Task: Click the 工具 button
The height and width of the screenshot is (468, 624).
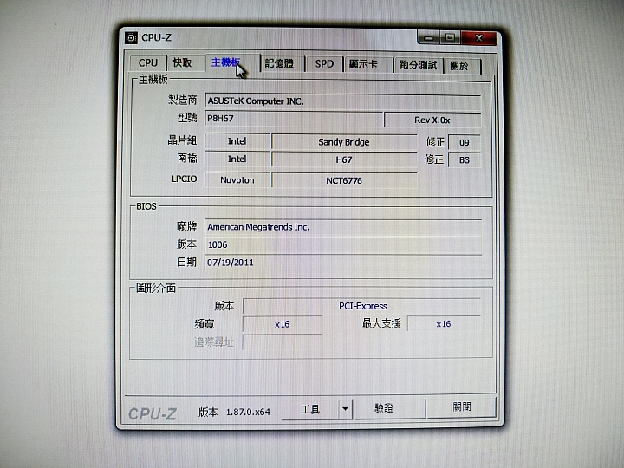Action: [x=310, y=409]
